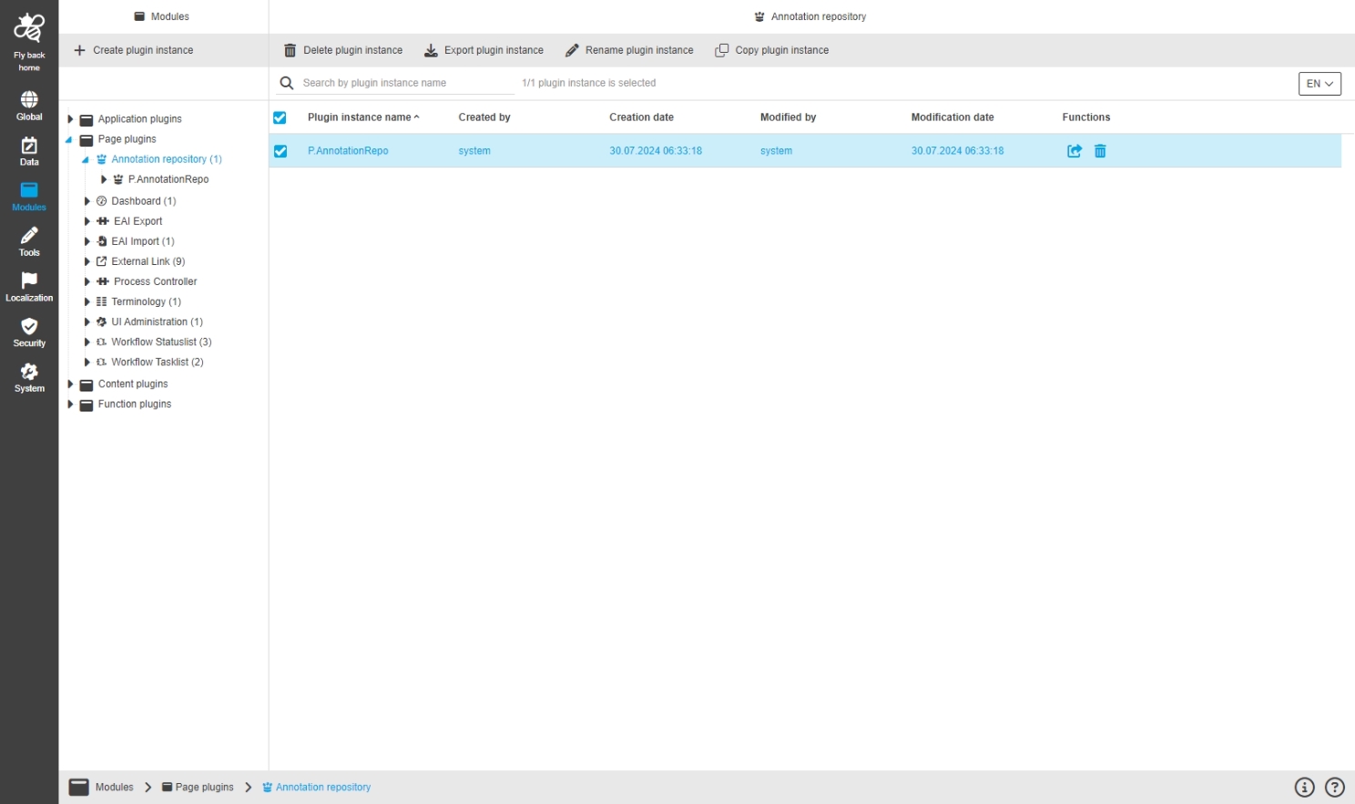Expand the Terminology (1) node

[87, 302]
